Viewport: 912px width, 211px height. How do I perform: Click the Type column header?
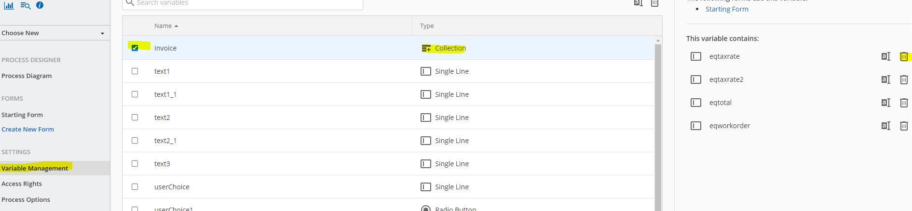coord(427,26)
